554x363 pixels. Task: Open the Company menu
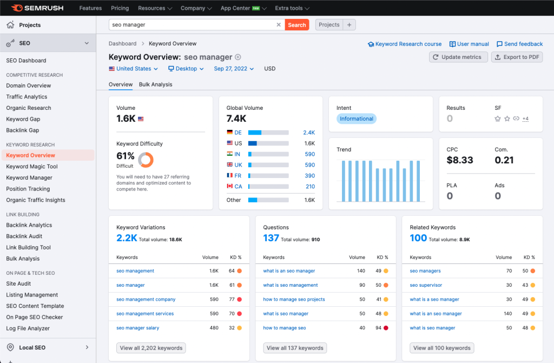(196, 8)
